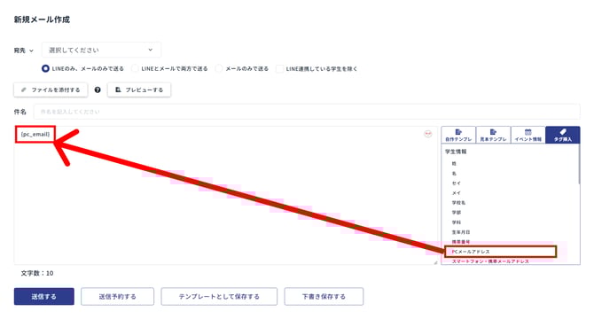Click the 送信する button
The width and height of the screenshot is (594, 327).
point(44,296)
